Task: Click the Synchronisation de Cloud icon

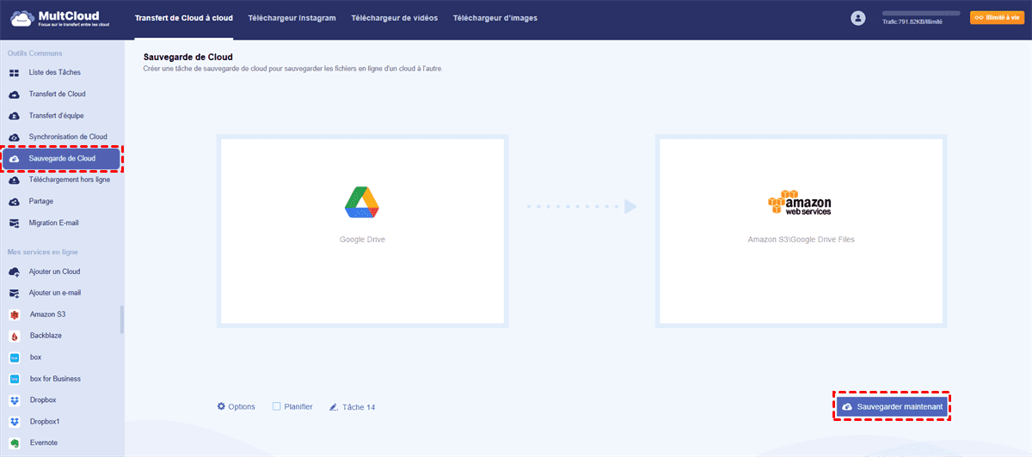Action: [x=14, y=137]
